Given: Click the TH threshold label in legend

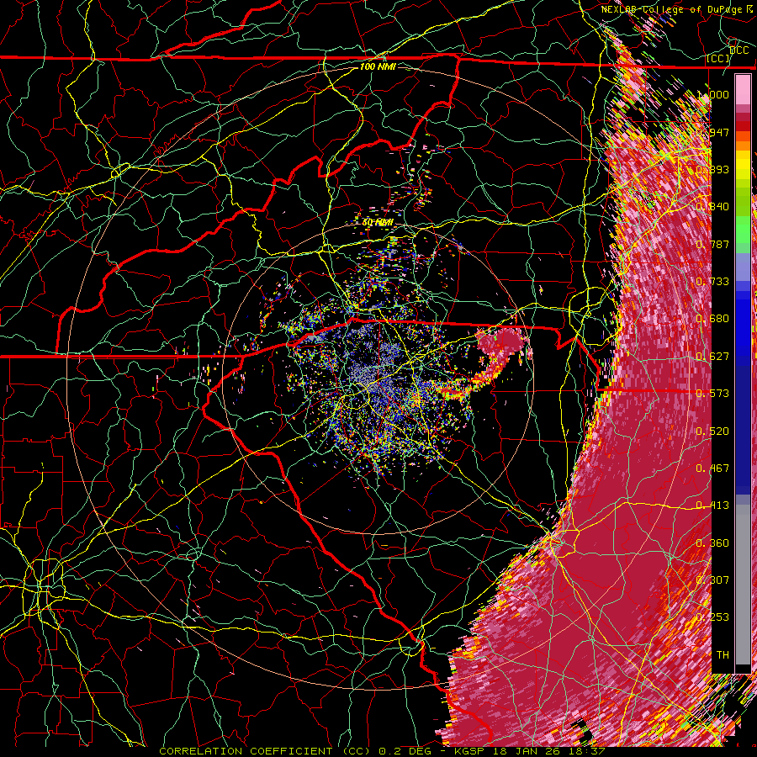Looking at the screenshot, I should pos(723,655).
